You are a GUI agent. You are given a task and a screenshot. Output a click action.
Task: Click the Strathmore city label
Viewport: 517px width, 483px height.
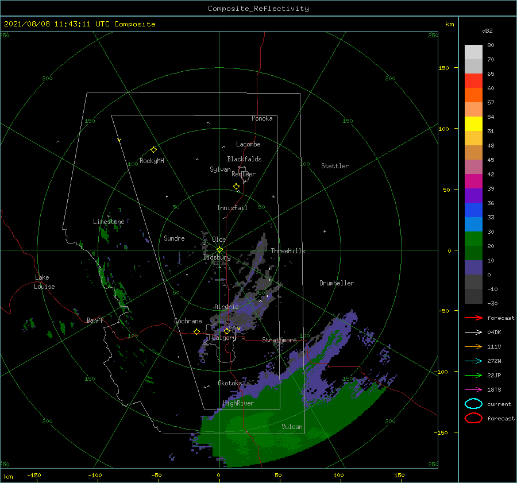click(x=279, y=340)
